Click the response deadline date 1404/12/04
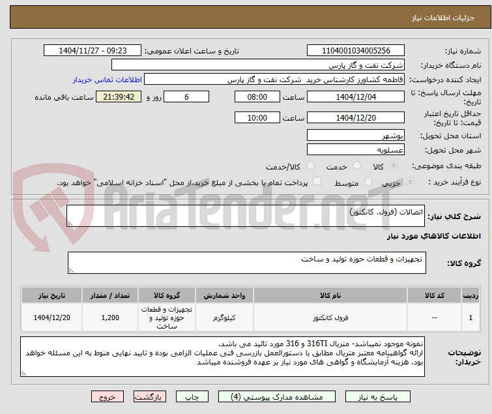Image resolution: width=492 pixels, height=414 pixels. pyautogui.click(x=356, y=96)
